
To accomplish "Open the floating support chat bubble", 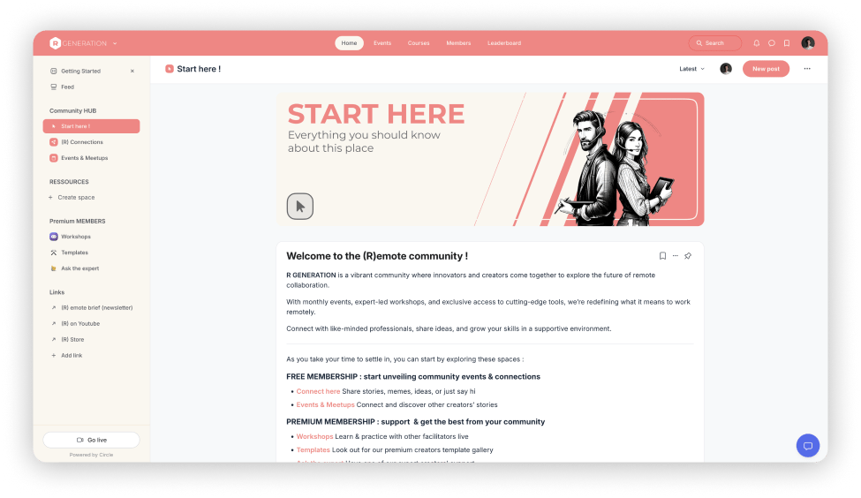I will [808, 446].
